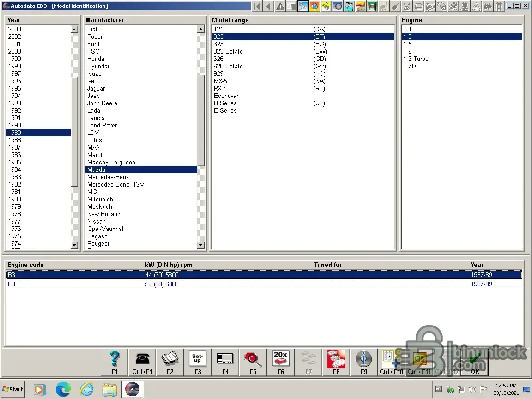Screen dimensions: 532x399
Task: Select year 1990 in the Year list
Action: 38,125
